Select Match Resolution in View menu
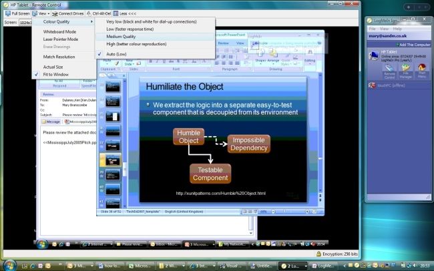Viewport: 434px width, 271px height. (63, 57)
